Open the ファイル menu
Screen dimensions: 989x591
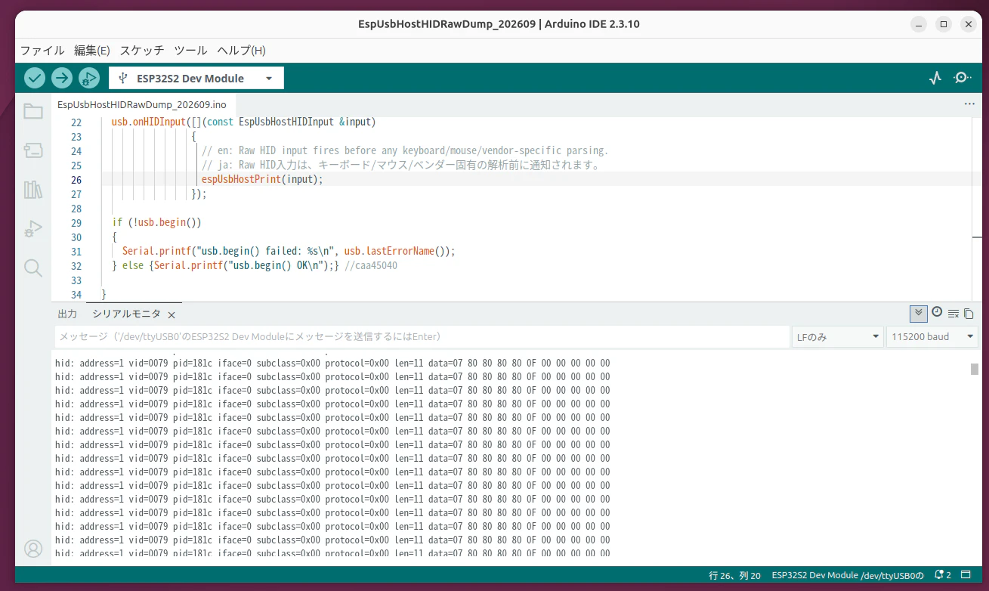(42, 51)
